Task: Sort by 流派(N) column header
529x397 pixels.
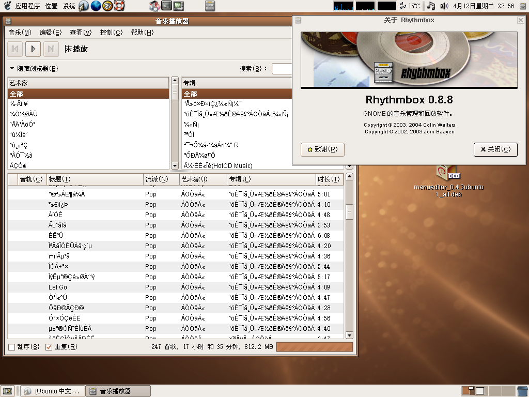Action: 161,179
